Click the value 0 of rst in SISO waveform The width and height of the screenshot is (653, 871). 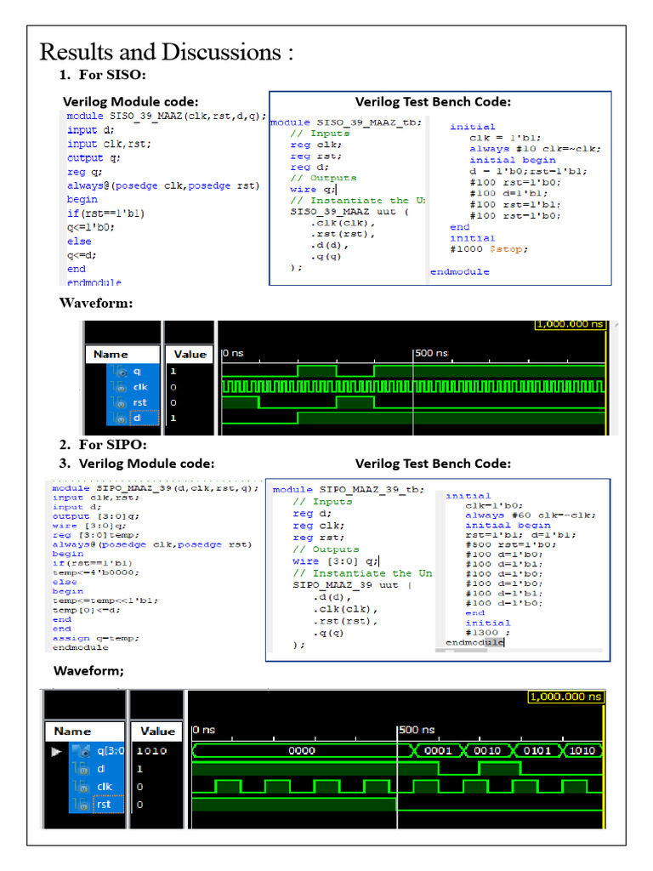[173, 402]
